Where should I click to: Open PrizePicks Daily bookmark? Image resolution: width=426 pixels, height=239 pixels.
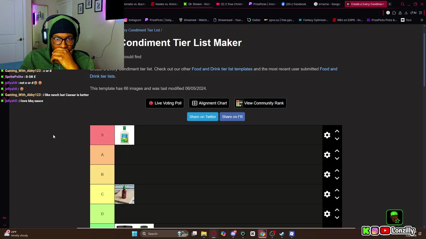click(159, 20)
